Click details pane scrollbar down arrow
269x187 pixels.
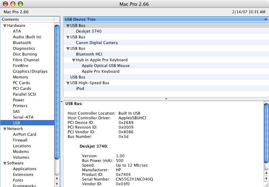(x=266, y=178)
